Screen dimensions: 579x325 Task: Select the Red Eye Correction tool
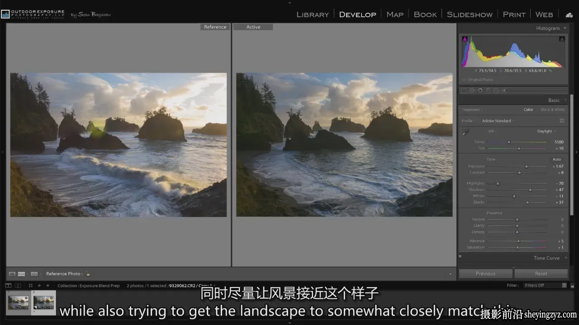point(480,90)
